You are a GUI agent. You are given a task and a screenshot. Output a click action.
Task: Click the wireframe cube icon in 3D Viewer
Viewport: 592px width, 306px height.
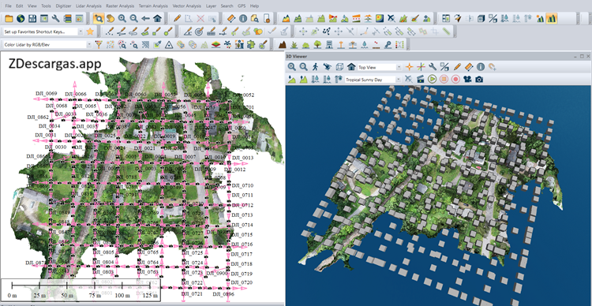click(x=339, y=67)
